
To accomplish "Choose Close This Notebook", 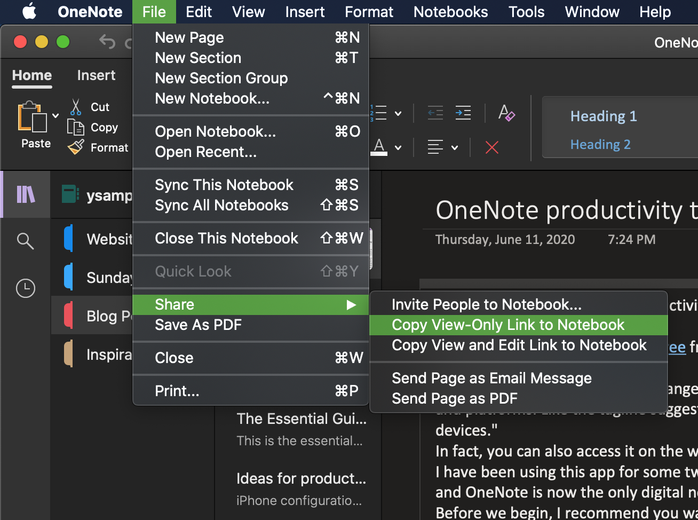I will [x=251, y=238].
